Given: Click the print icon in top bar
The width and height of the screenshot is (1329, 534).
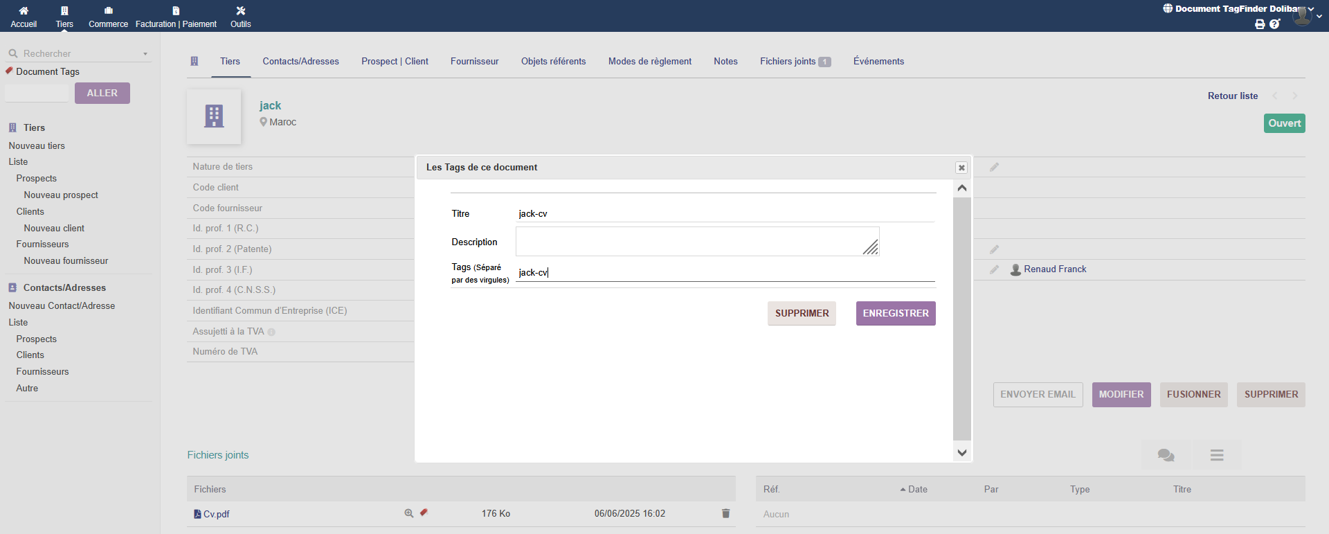Looking at the screenshot, I should click(x=1260, y=24).
